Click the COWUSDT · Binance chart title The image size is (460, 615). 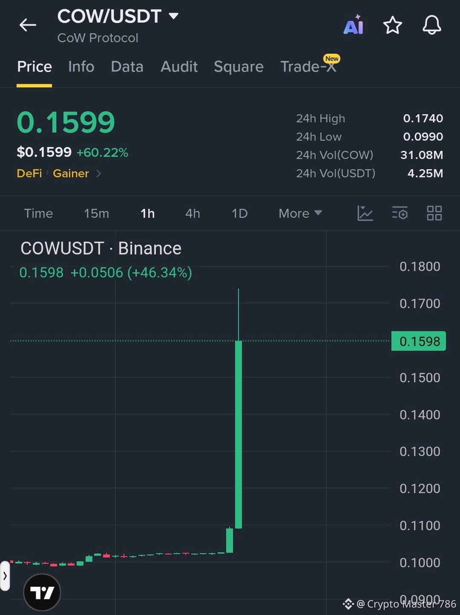101,248
